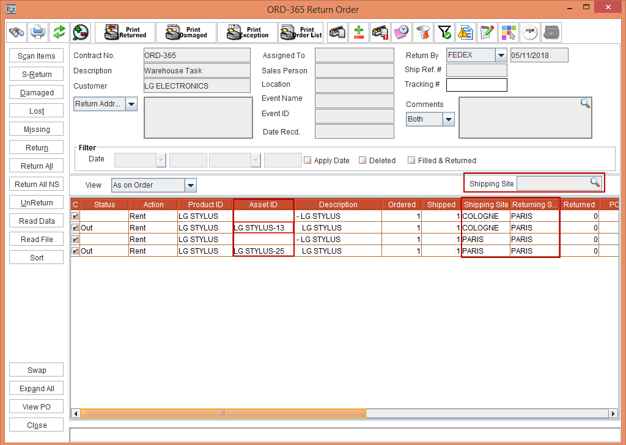Viewport: 626px width, 445px height.
Task: Click the green refresh arrows icon
Action: click(x=59, y=32)
